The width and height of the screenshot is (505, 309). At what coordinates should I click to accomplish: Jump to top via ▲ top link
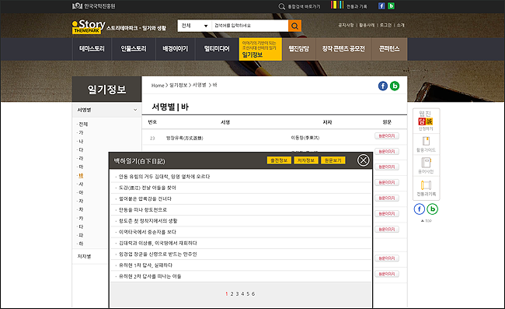(426, 221)
